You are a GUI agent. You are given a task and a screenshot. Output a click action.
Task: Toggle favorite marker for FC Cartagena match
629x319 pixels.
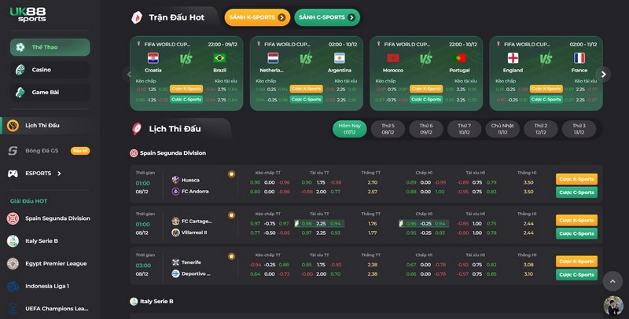click(231, 214)
